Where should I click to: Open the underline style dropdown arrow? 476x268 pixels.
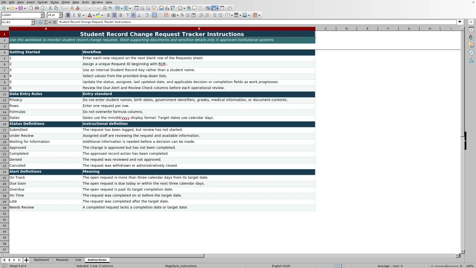(83, 15)
